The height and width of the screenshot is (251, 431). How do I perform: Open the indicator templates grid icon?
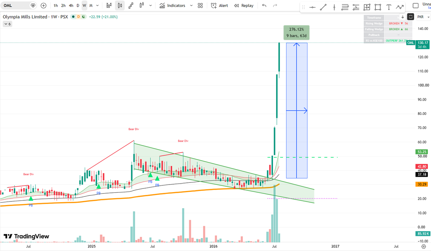[200, 5]
